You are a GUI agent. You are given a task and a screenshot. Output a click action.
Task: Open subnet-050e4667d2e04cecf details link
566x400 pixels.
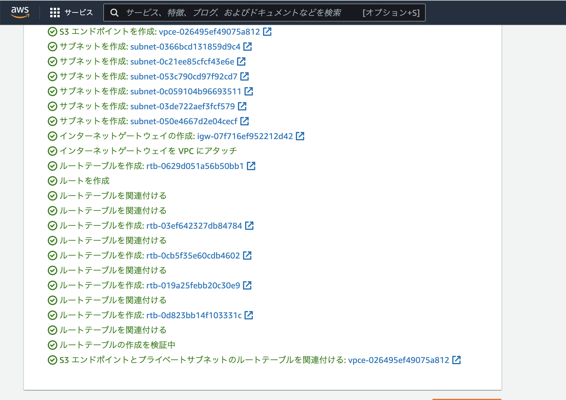pyautogui.click(x=183, y=121)
